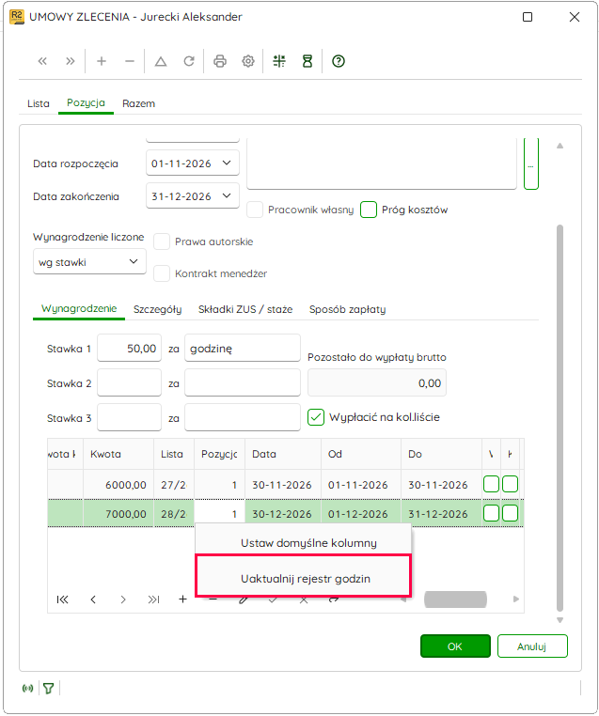This screenshot has width=599, height=716.
Task: Open the Składki ZUS / staże sub-tab
Action: (x=245, y=309)
